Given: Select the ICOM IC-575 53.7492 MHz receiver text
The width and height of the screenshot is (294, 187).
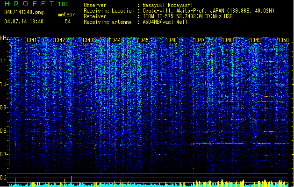Looking at the screenshot, I should coord(188,16).
